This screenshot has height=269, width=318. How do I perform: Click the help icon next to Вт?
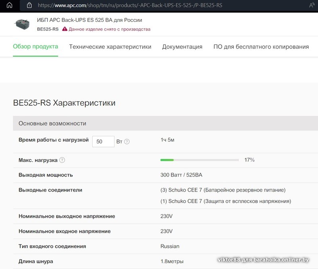[x=127, y=141]
